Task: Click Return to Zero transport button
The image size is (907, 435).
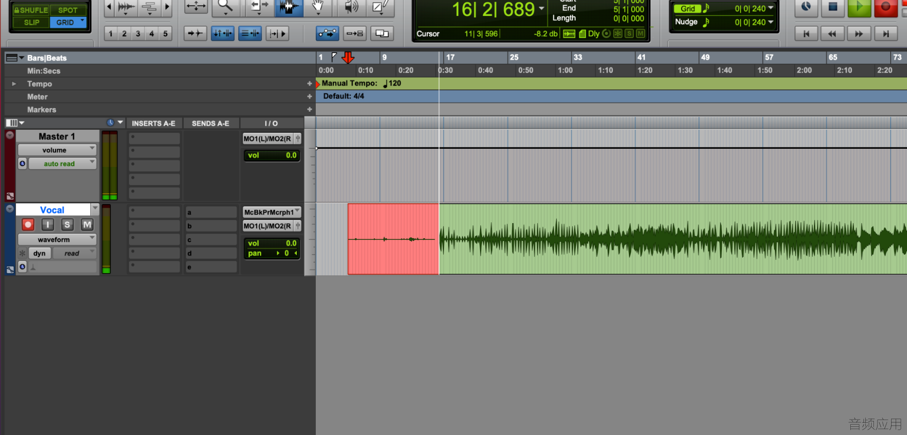Action: pyautogui.click(x=806, y=34)
